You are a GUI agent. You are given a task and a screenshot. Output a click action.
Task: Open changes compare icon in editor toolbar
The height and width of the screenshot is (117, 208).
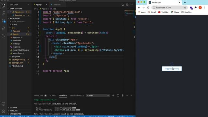(123, 5)
